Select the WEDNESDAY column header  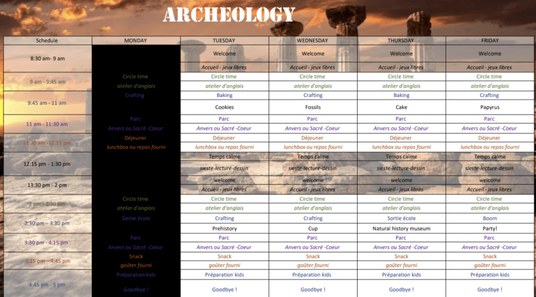(313, 40)
